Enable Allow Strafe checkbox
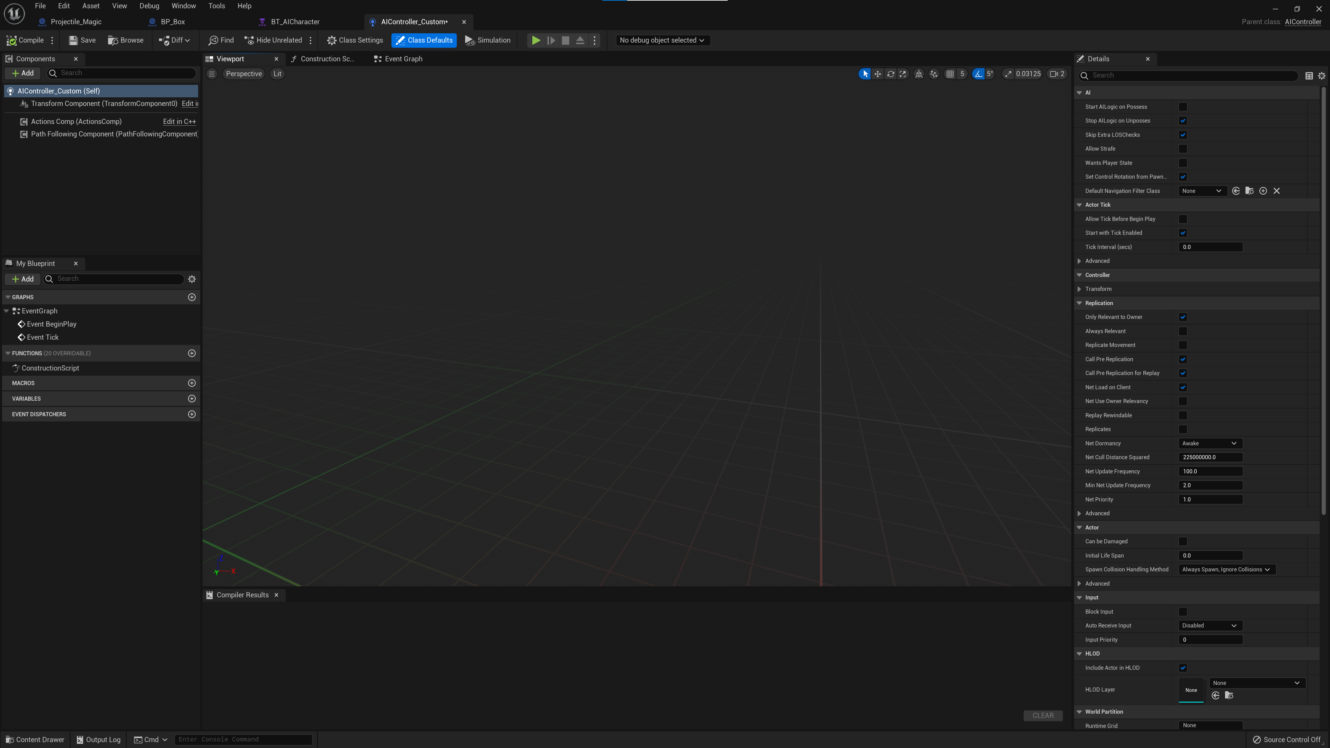 click(x=1183, y=149)
